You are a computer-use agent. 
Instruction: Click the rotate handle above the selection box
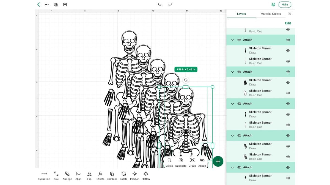[186, 80]
